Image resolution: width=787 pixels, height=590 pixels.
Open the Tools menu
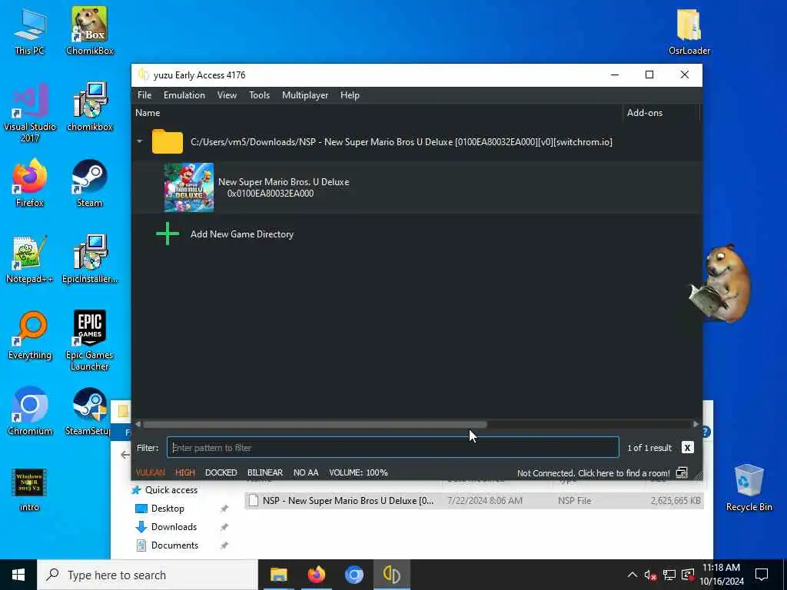(260, 95)
